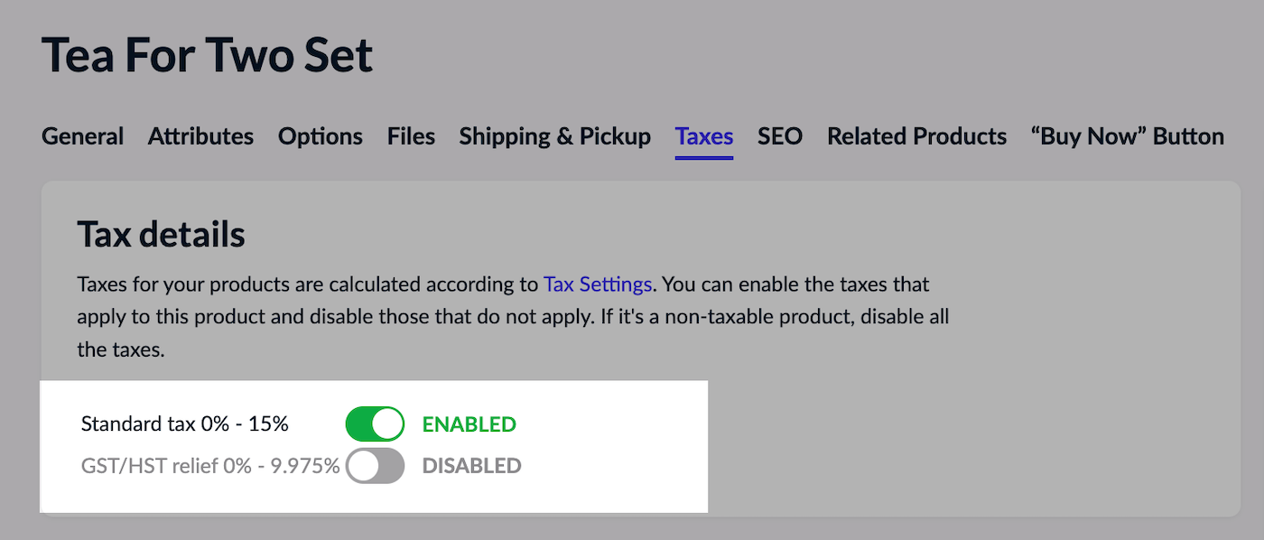Go to the Options tab
The width and height of the screenshot is (1264, 540).
(321, 136)
